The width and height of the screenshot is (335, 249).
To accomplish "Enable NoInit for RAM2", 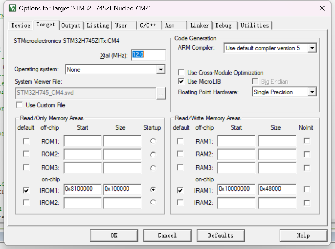I will 307,154.
